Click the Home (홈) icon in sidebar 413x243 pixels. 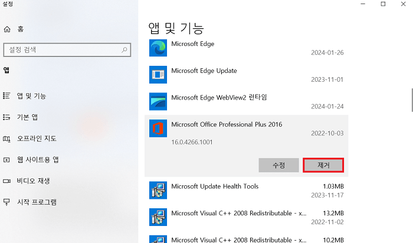click(7, 29)
